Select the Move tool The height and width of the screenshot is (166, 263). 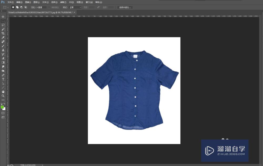(x=3, y=17)
